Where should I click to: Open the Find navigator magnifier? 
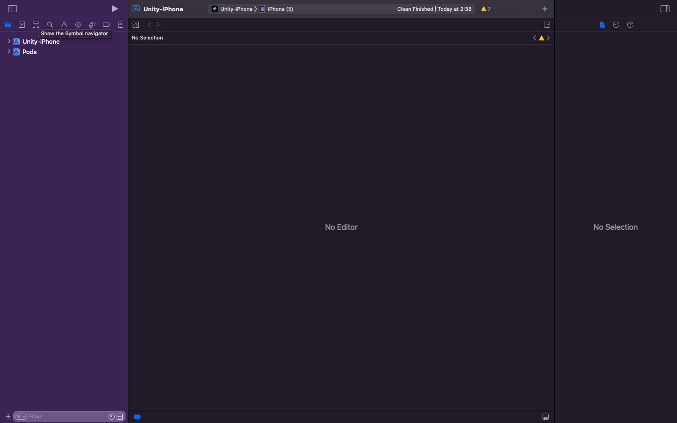(x=50, y=25)
